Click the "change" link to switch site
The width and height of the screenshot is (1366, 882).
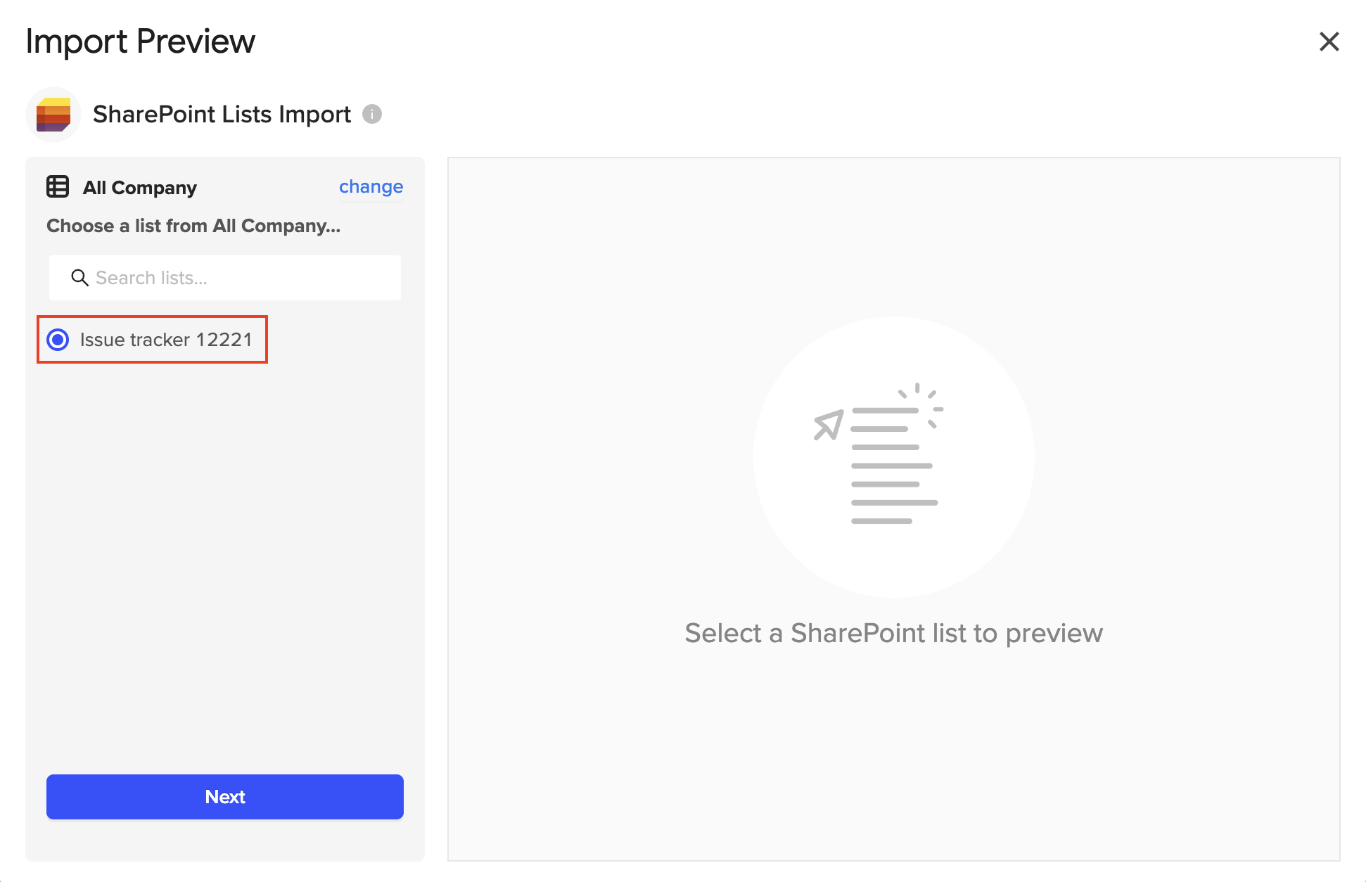tap(371, 187)
